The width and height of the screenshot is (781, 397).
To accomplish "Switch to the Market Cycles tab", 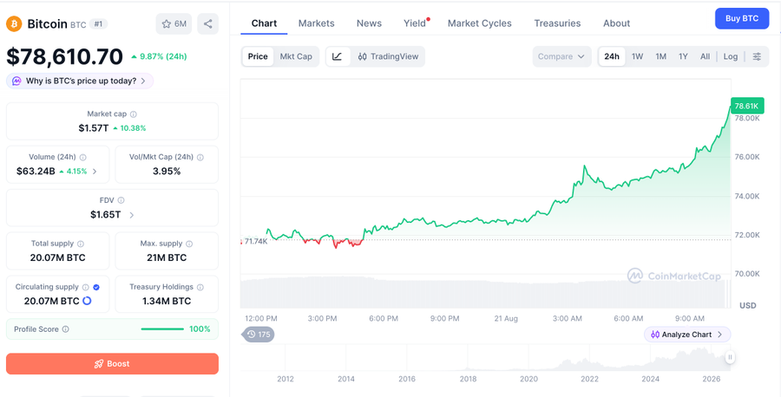I will (480, 23).
